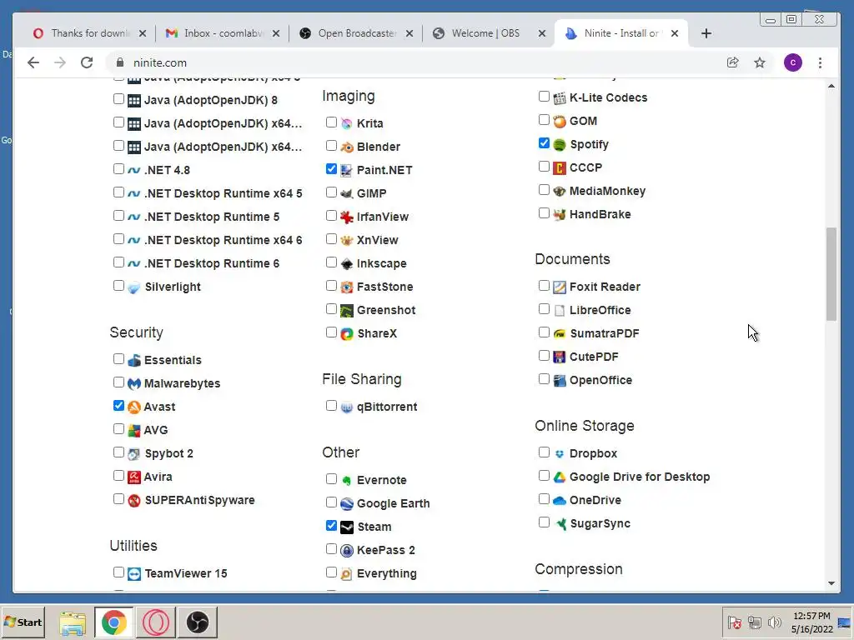Tick the Greenshot checkbox

[x=331, y=309]
